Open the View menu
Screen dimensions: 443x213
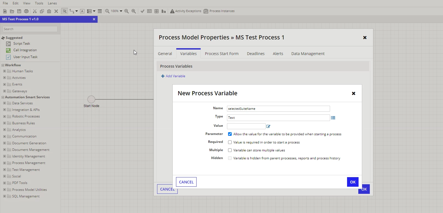point(27,3)
